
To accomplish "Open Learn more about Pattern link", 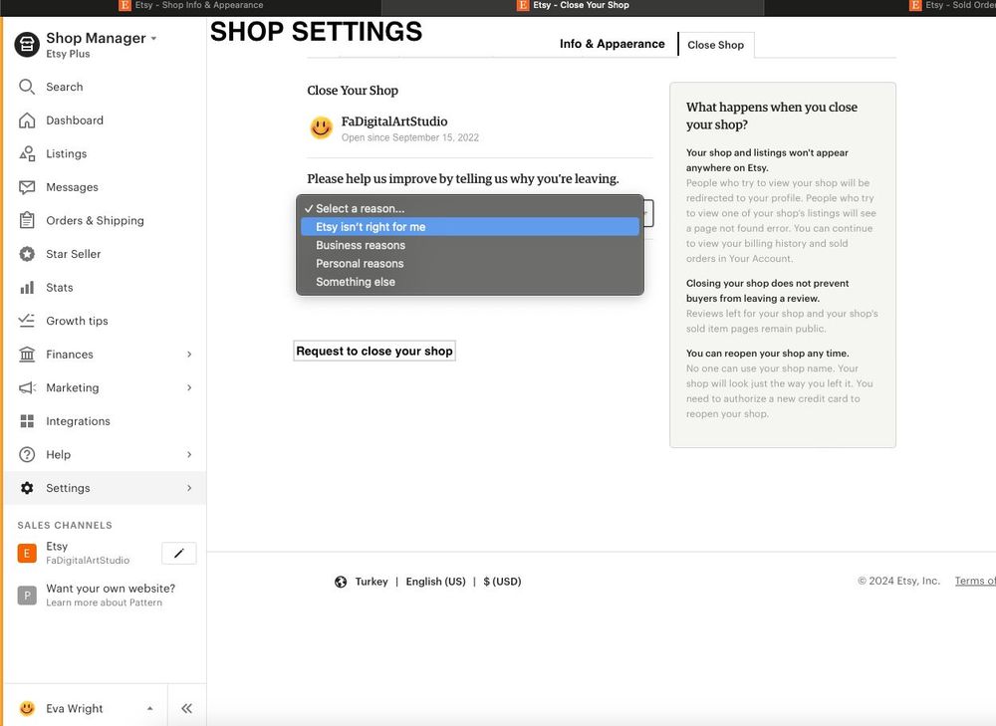I will coord(104,603).
